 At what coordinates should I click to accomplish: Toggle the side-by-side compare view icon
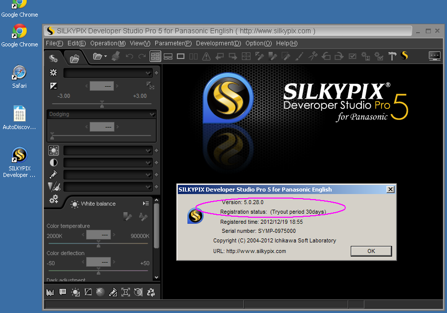click(x=194, y=56)
